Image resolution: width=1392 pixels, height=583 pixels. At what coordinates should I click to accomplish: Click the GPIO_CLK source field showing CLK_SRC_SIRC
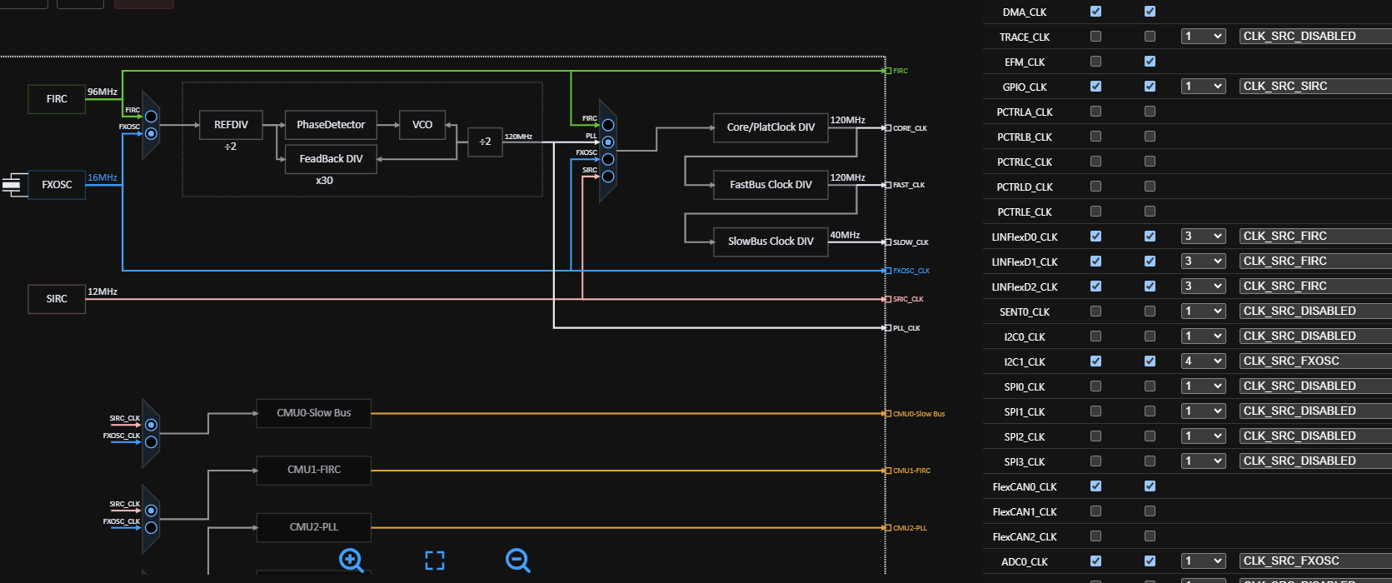click(x=1315, y=87)
